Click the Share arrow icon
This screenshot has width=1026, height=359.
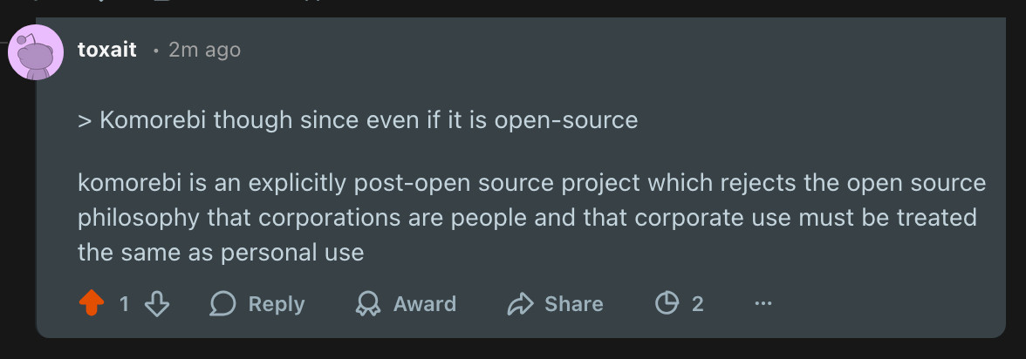click(520, 303)
